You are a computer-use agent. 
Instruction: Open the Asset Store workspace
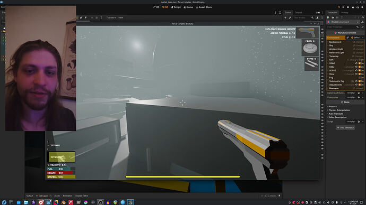click(x=204, y=7)
